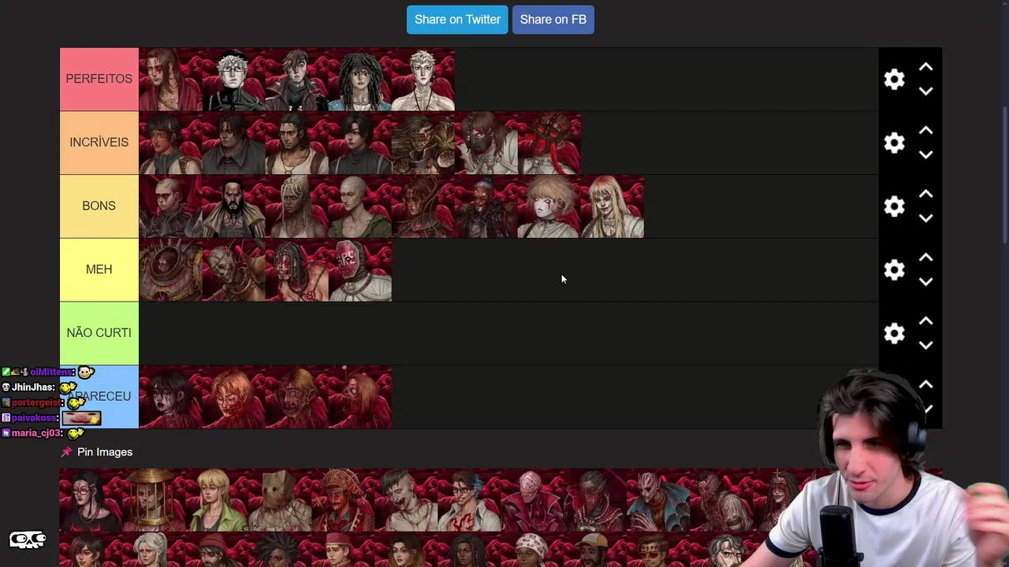Select black-haired bloody face in APARECEU row
Screen dimensions: 1009x567
click(170, 397)
